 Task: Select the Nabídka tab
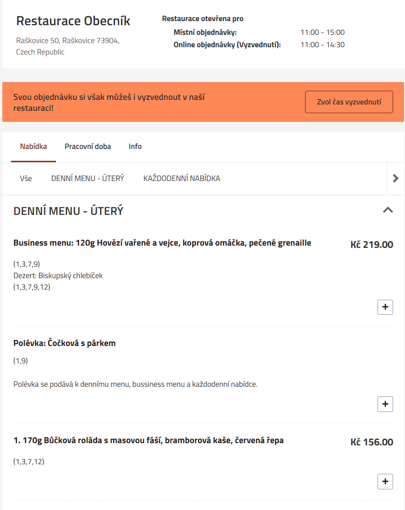(x=33, y=147)
